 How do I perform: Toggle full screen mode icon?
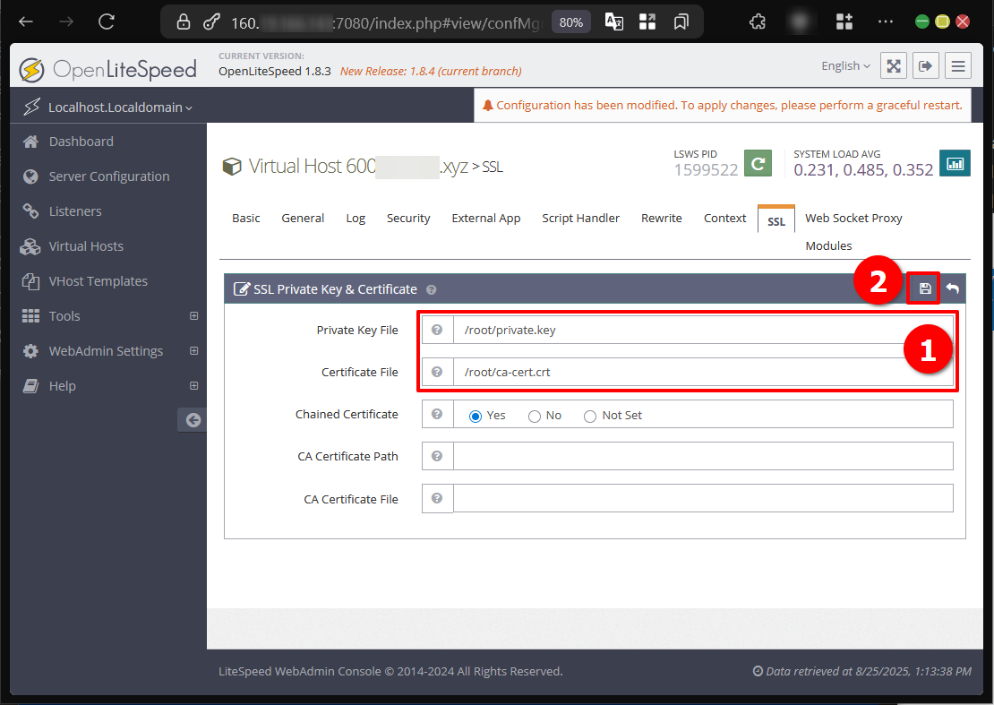click(x=894, y=66)
